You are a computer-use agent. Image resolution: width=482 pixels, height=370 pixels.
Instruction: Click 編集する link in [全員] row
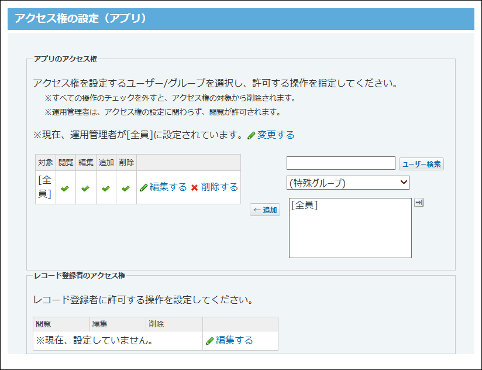[x=168, y=187]
